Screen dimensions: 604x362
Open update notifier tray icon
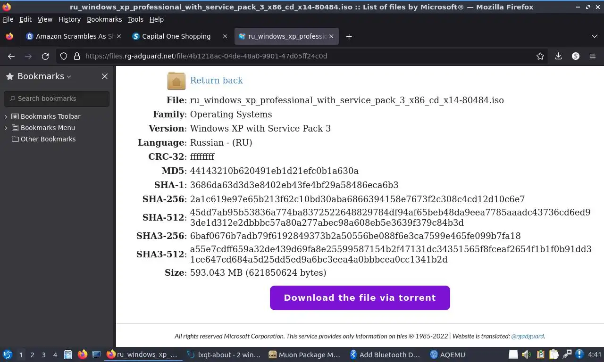point(579,354)
